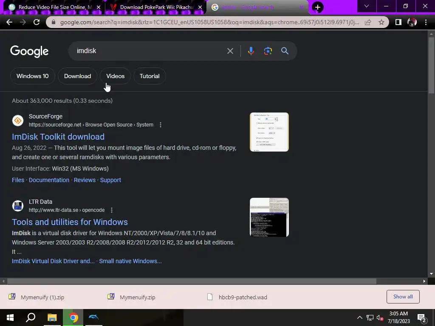Screen dimensions: 435x326
Task: Expand the tab search chevron
Action: pos(367,6)
